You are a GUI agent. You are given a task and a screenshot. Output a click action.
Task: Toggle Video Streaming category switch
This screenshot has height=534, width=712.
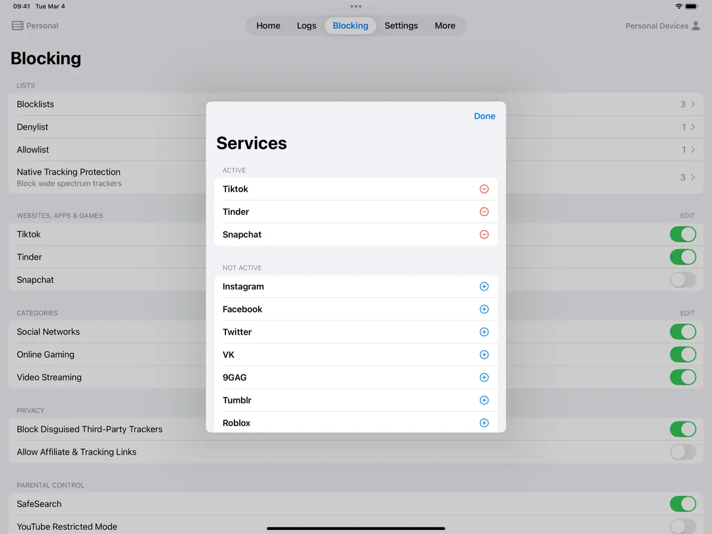click(x=683, y=377)
